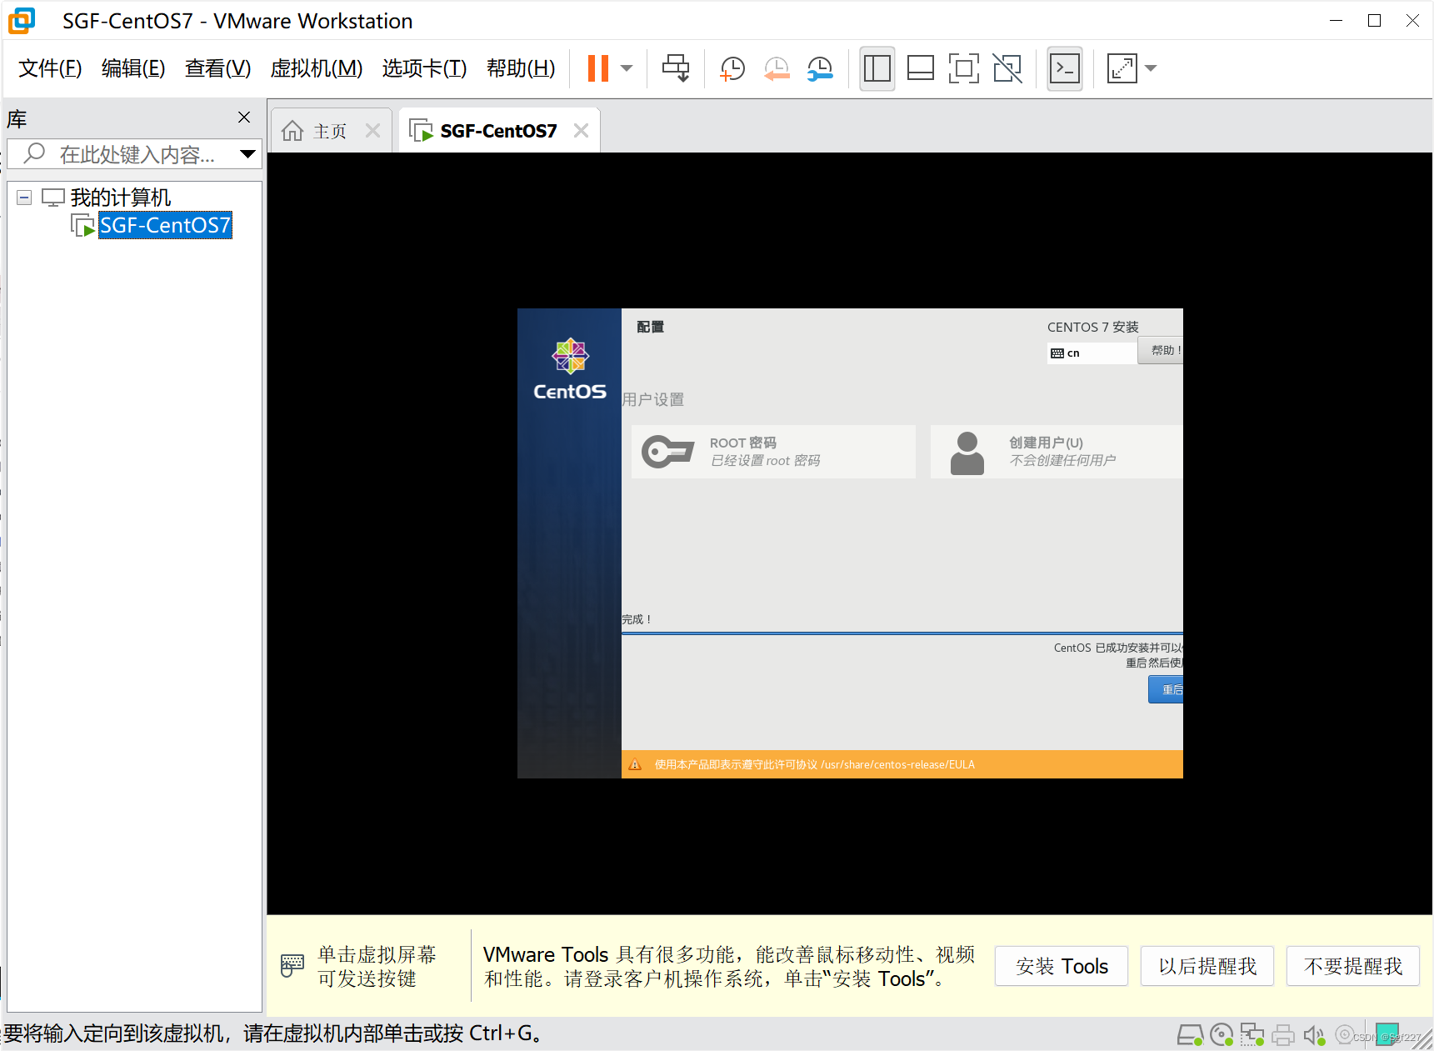Open the ROOT 密码 setting

[x=773, y=452]
